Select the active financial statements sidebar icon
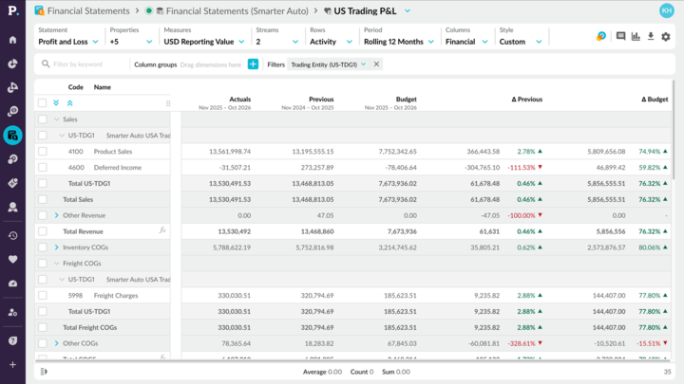 pyautogui.click(x=12, y=136)
